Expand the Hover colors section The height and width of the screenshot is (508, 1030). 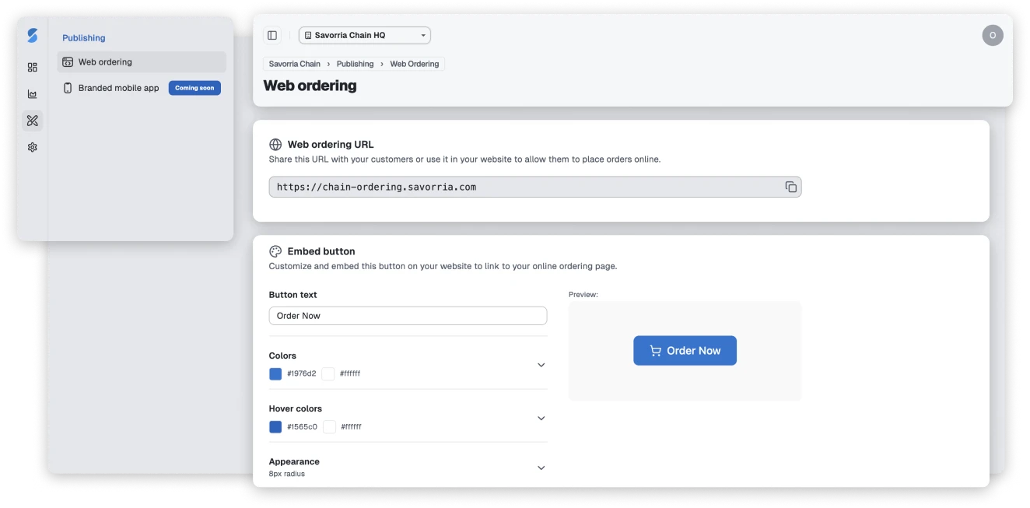541,418
